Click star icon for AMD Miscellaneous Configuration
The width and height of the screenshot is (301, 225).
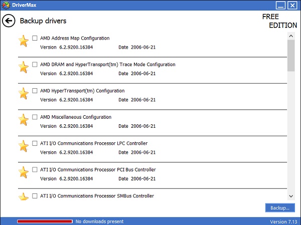[x=24, y=119]
